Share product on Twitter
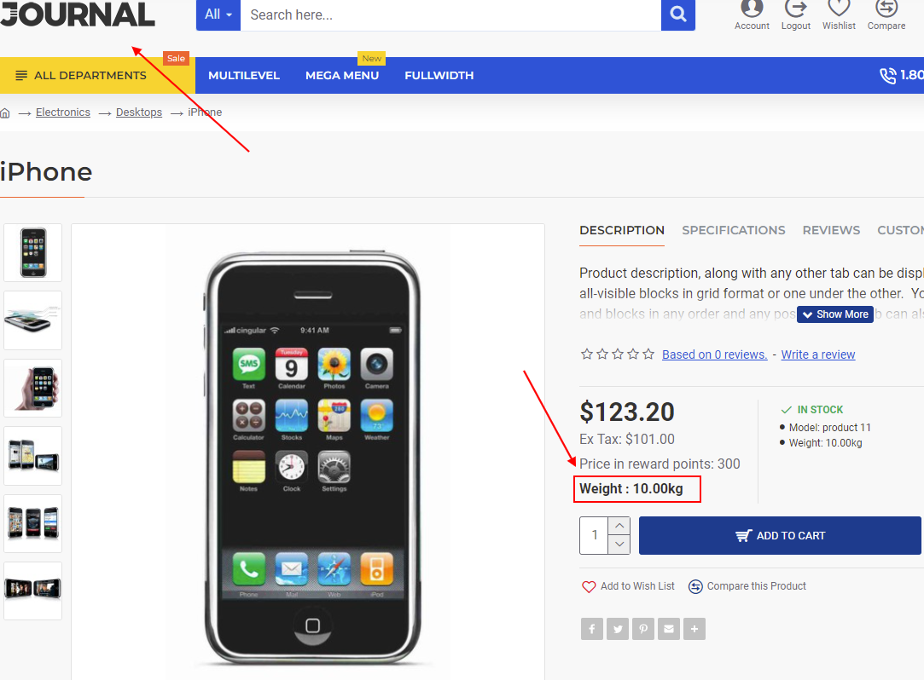Screen dimensions: 924x680 [x=618, y=629]
